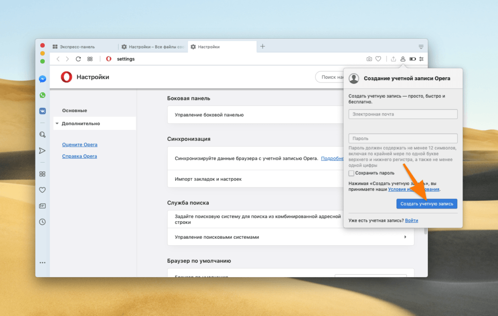Tick the Сохранить пароль checkbox
Viewport: 498px width, 316px height.
(351, 173)
